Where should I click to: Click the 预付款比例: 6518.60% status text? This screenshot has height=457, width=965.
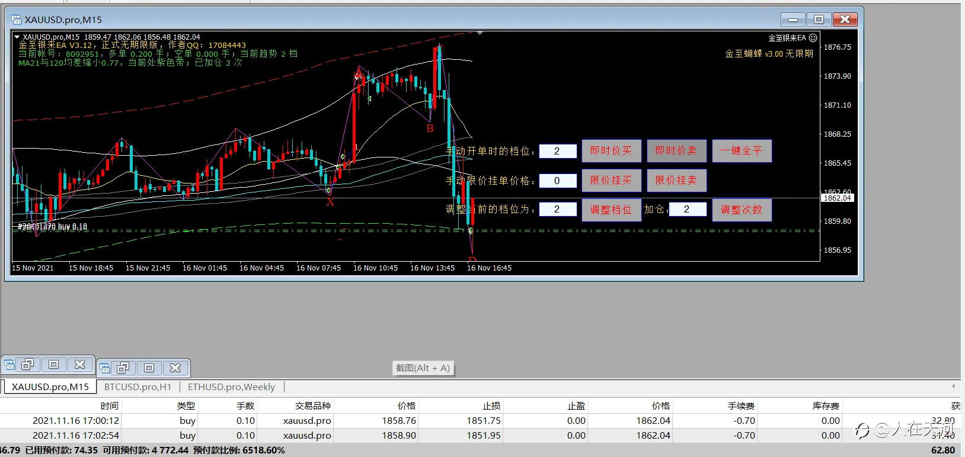239,450
